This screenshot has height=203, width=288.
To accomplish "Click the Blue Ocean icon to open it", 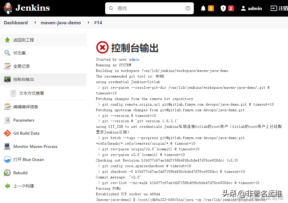I will point(7,159).
